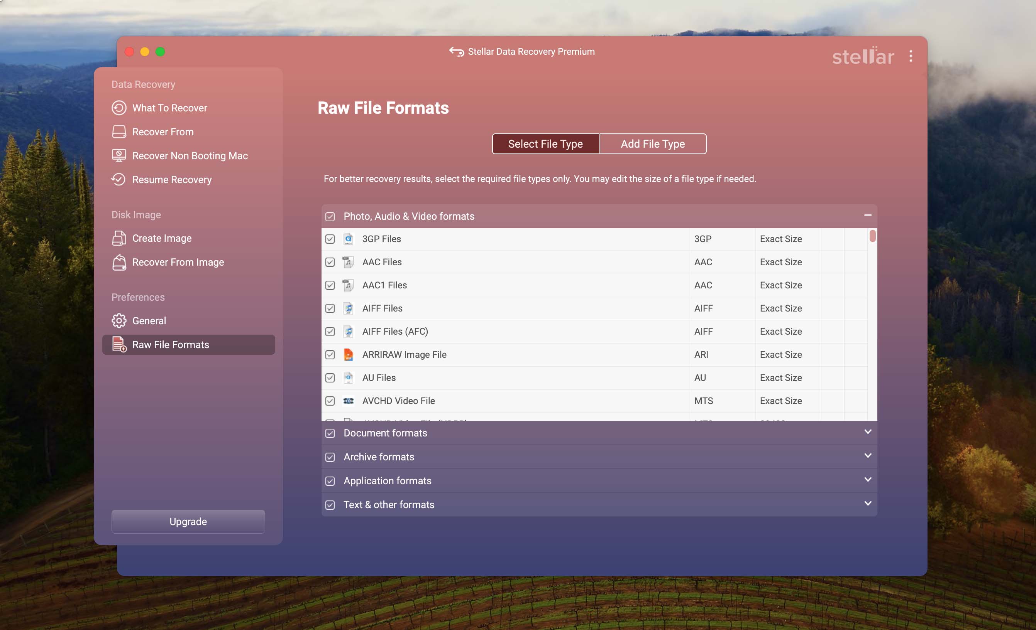Click the AAC1 Files file icon
Image resolution: width=1036 pixels, height=630 pixels.
tap(348, 285)
